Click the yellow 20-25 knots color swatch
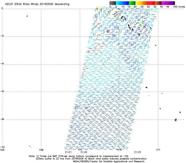 click(139, 3)
